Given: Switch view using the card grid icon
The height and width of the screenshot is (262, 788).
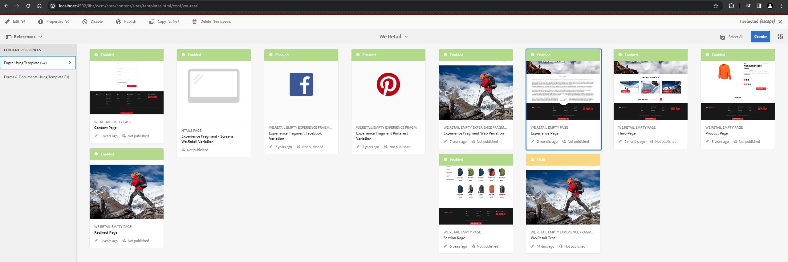Looking at the screenshot, I should (780, 37).
